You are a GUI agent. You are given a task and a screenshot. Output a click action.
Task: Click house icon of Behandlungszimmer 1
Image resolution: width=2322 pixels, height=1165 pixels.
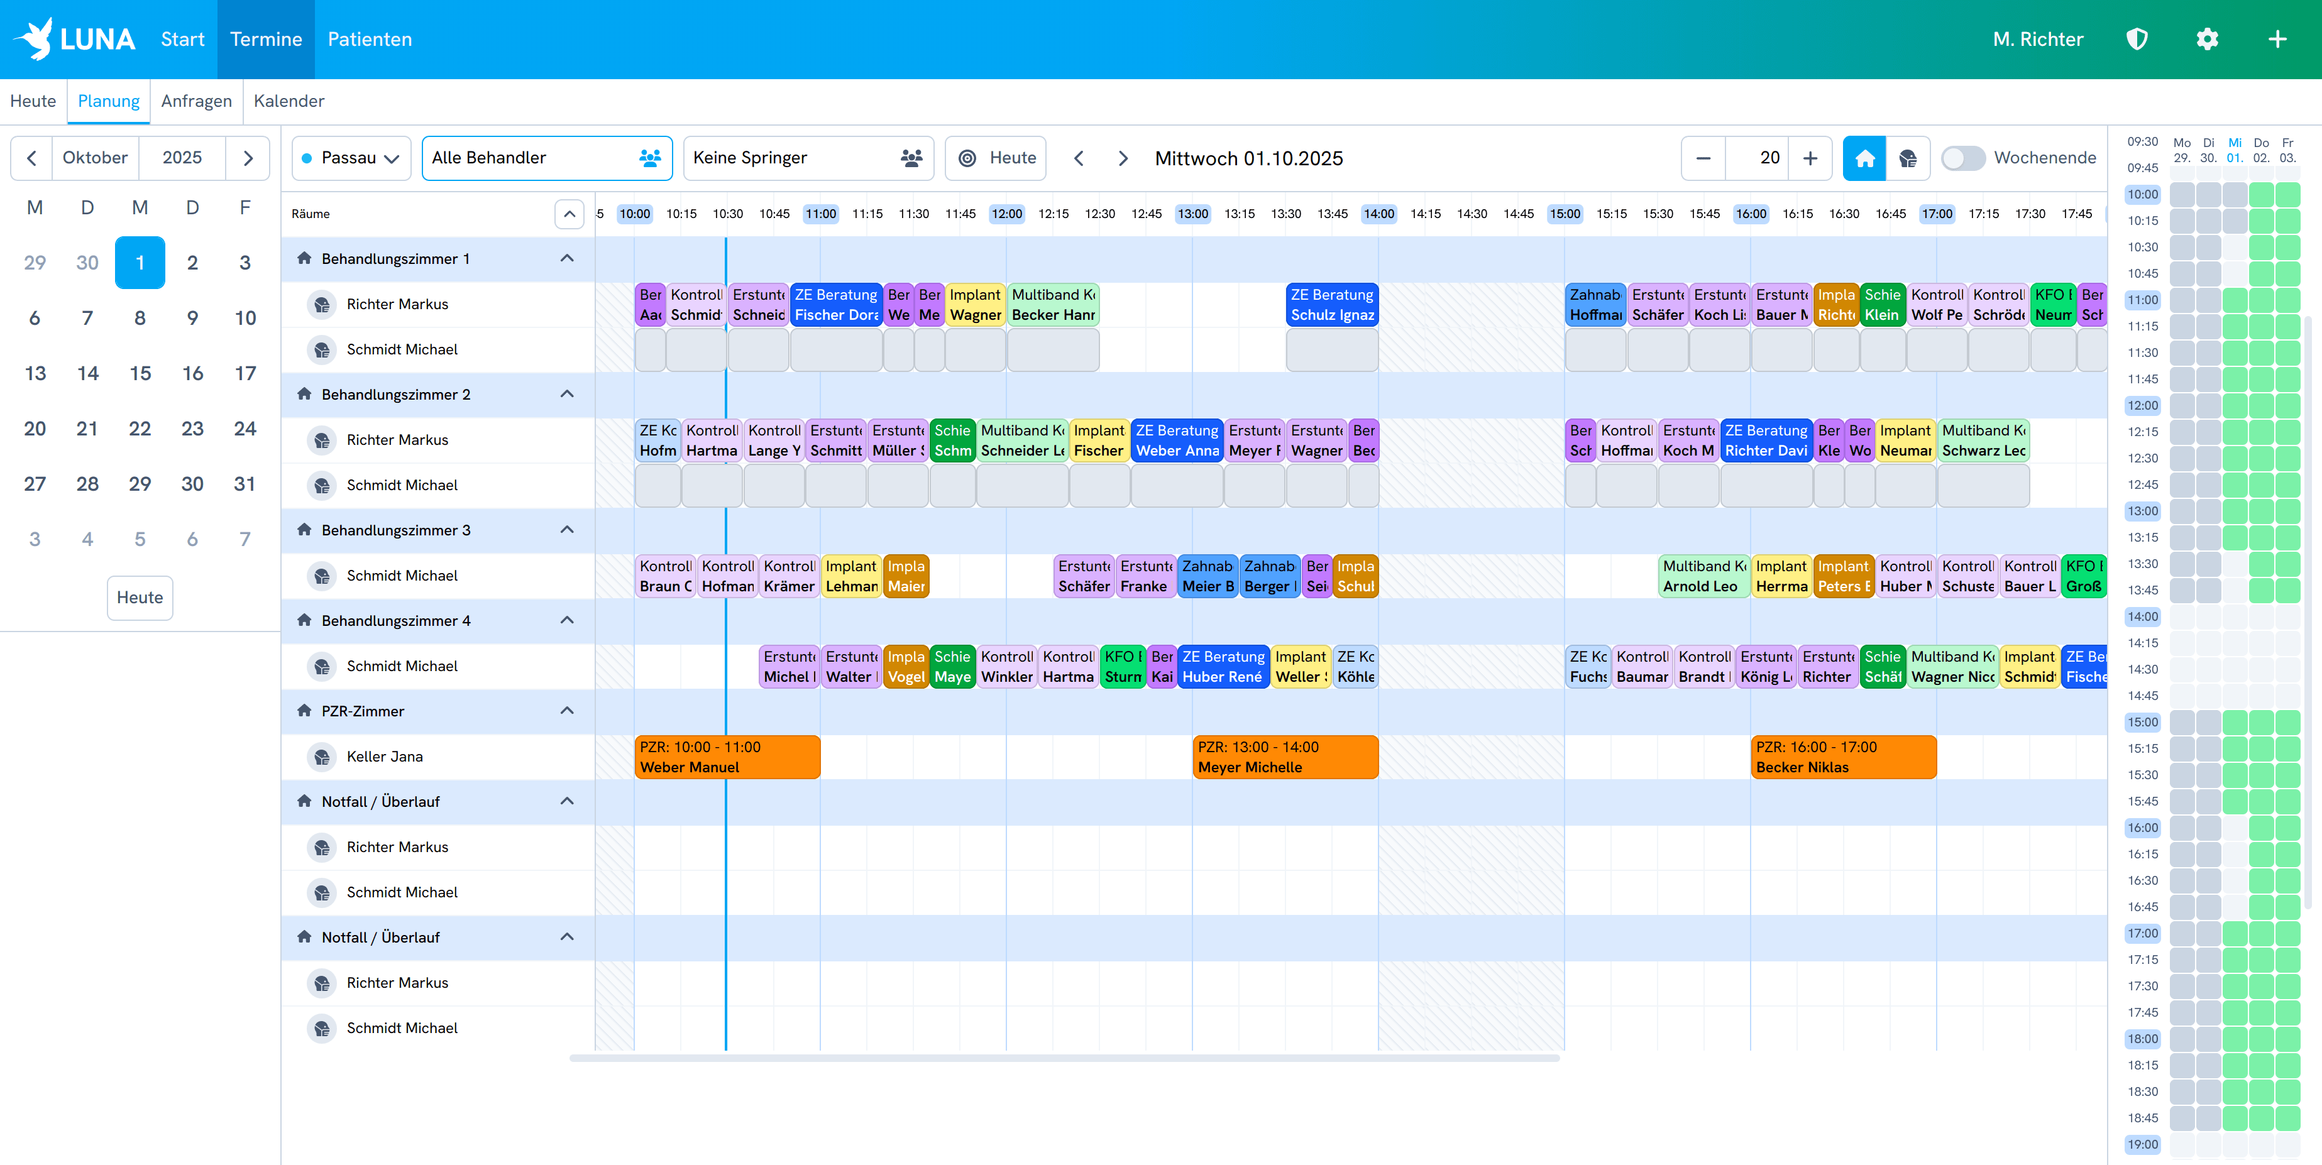click(305, 259)
